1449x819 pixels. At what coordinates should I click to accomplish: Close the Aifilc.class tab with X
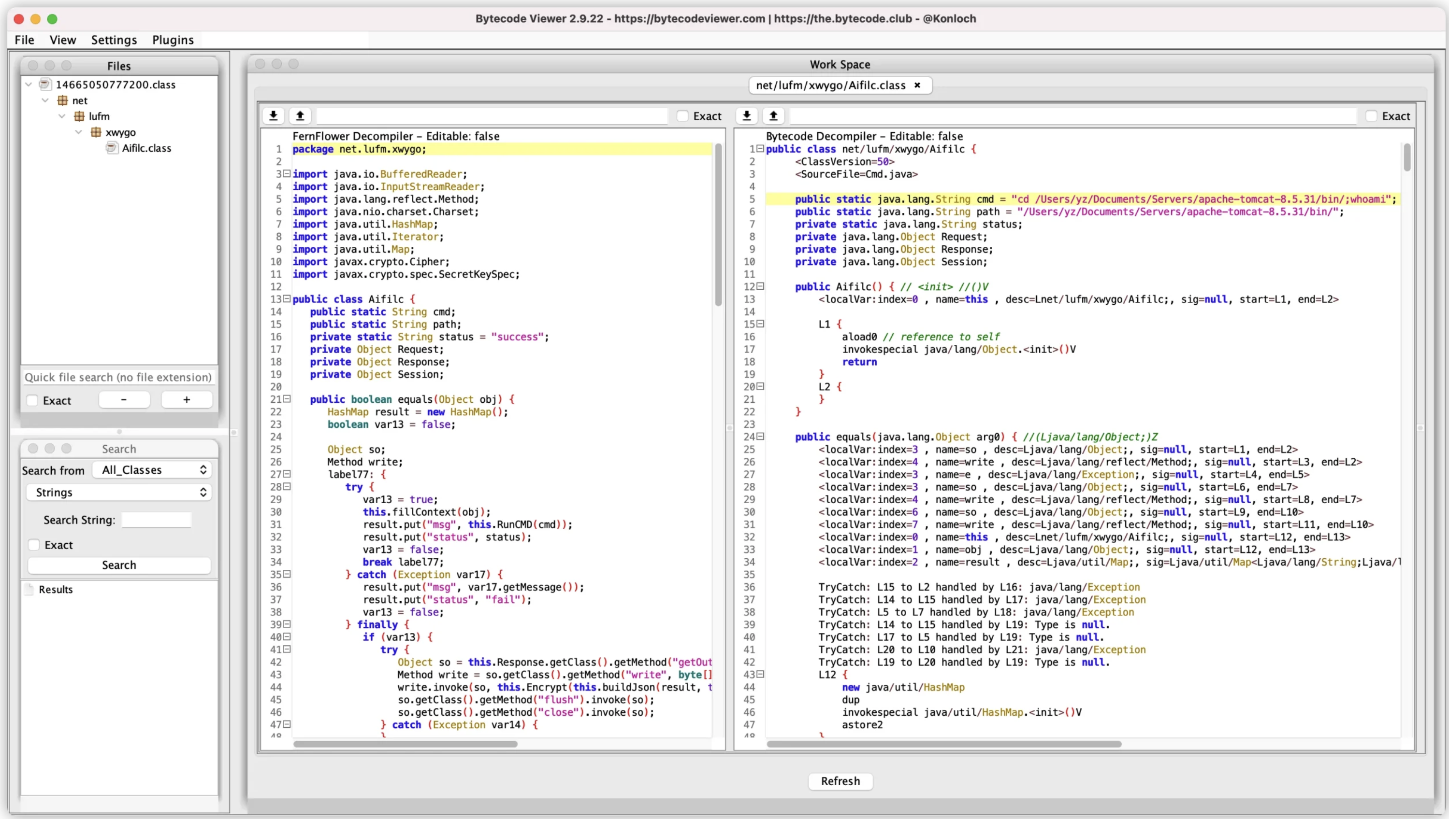point(917,85)
